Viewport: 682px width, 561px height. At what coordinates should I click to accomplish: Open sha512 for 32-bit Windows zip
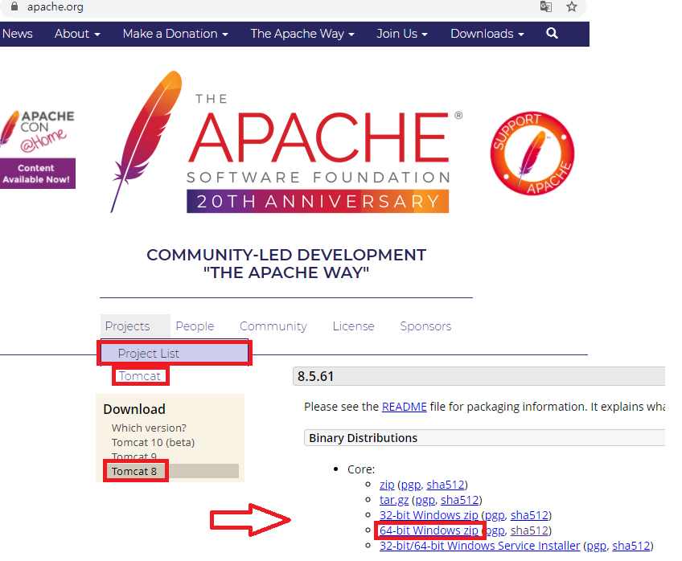click(x=529, y=515)
